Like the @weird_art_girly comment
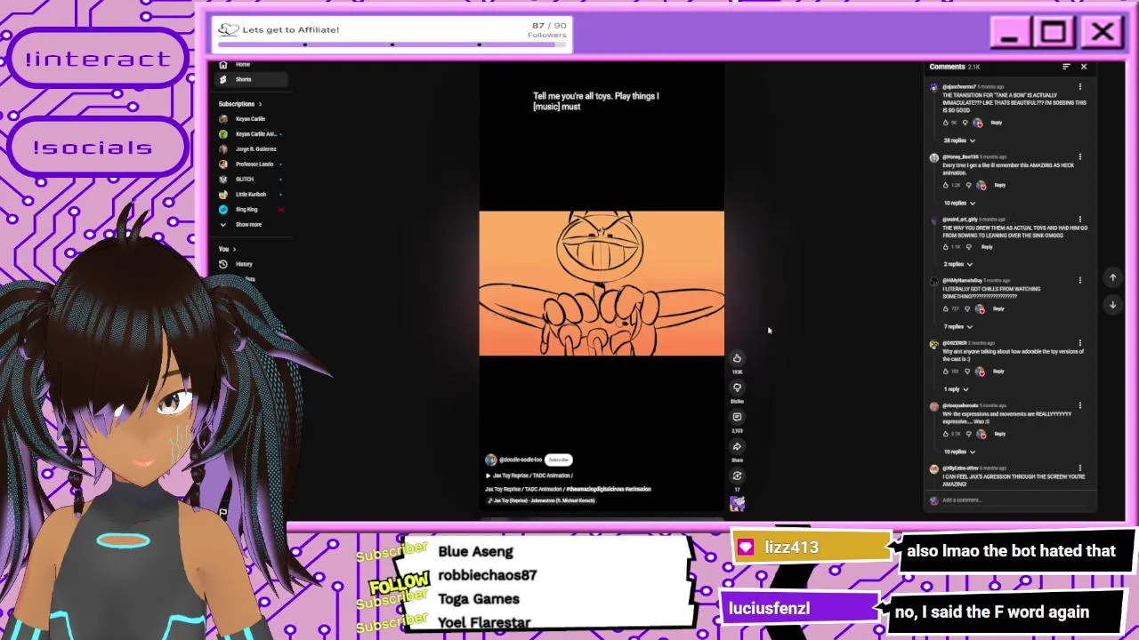 coord(946,246)
